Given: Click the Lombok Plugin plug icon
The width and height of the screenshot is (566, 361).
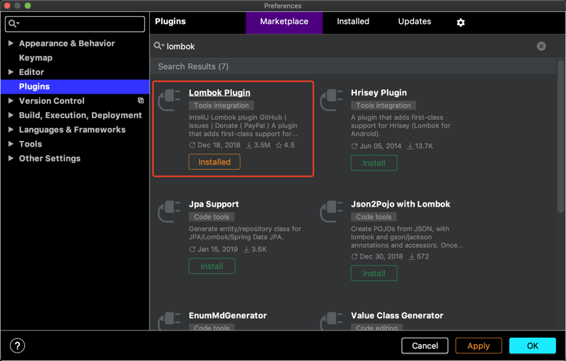Looking at the screenshot, I should point(170,100).
